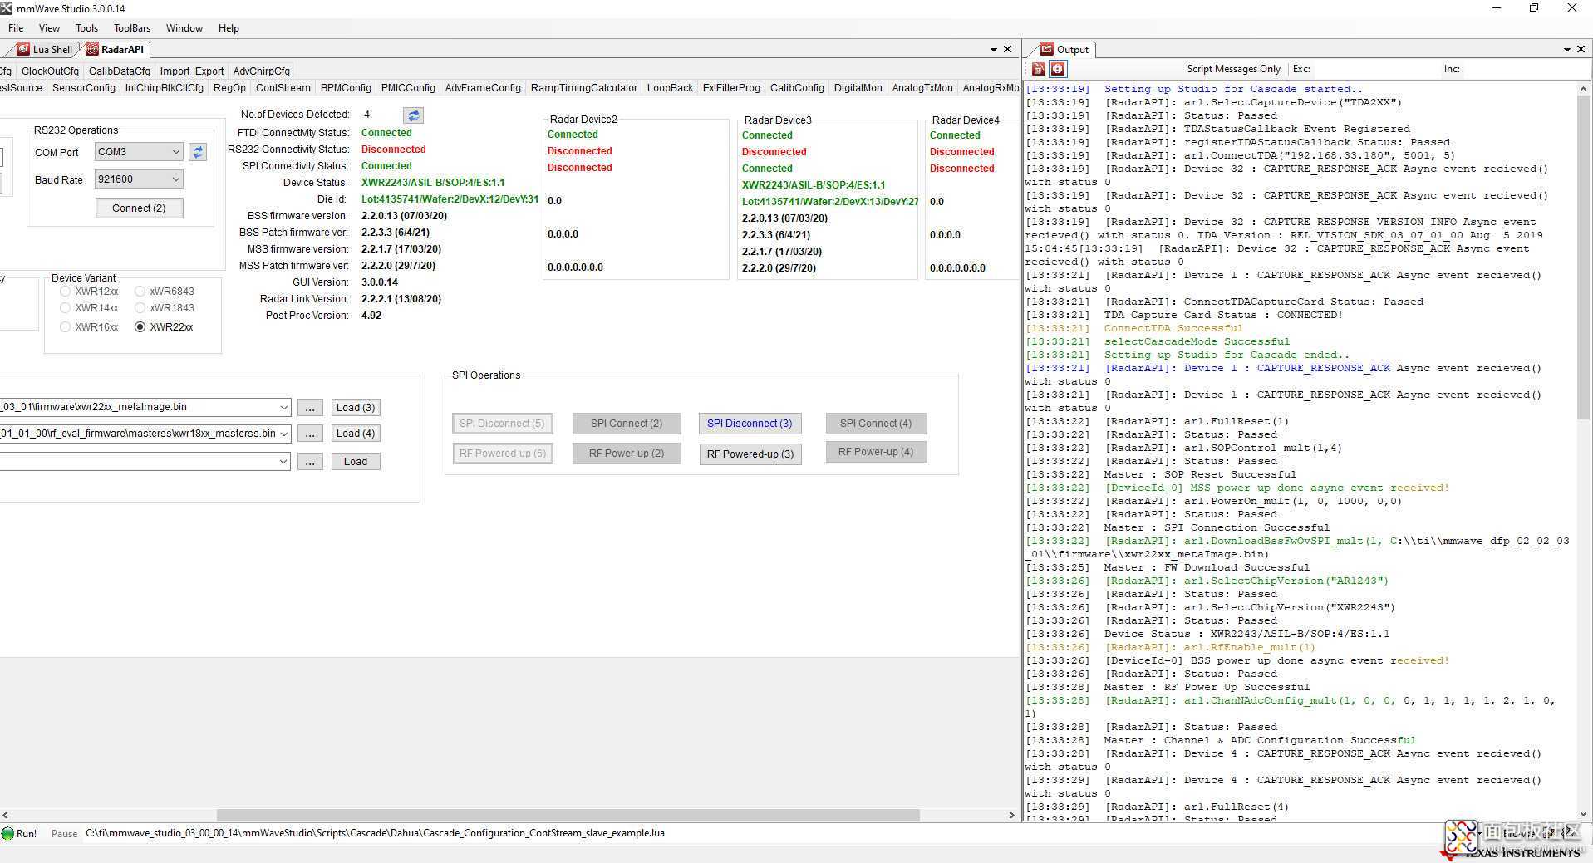Click the Pause script button
Image resolution: width=1593 pixels, height=863 pixels.
click(x=64, y=833)
